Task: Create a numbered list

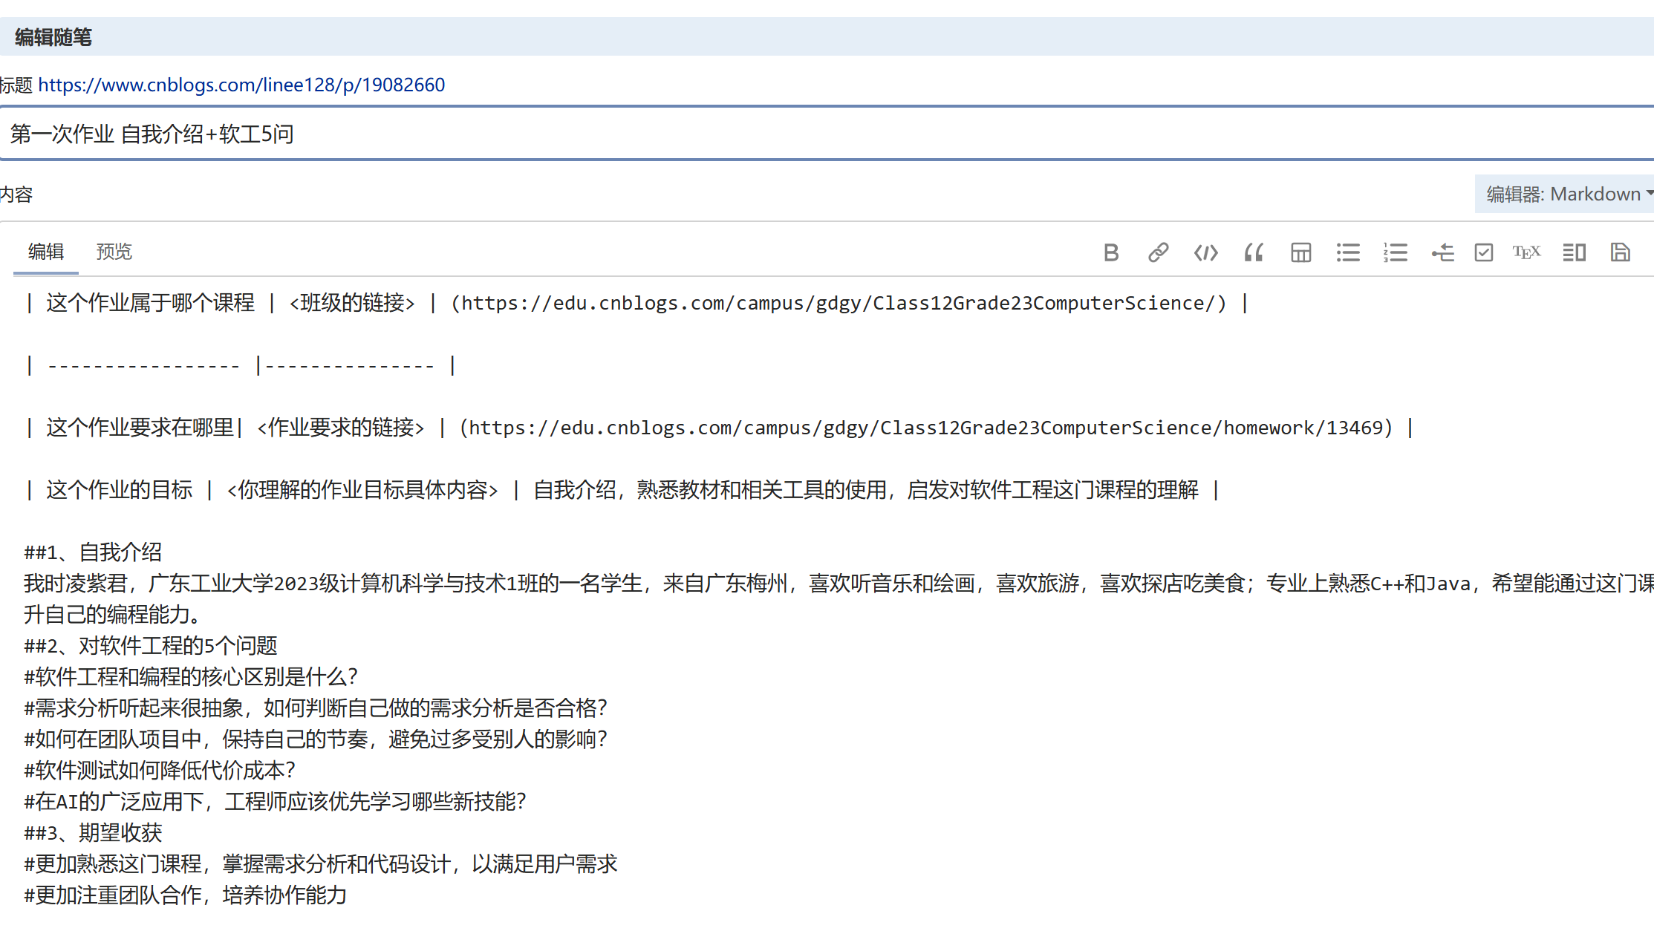Action: (1396, 252)
